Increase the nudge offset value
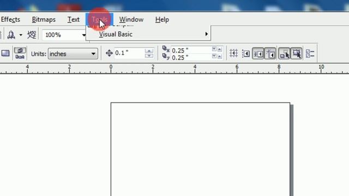 click(x=149, y=51)
